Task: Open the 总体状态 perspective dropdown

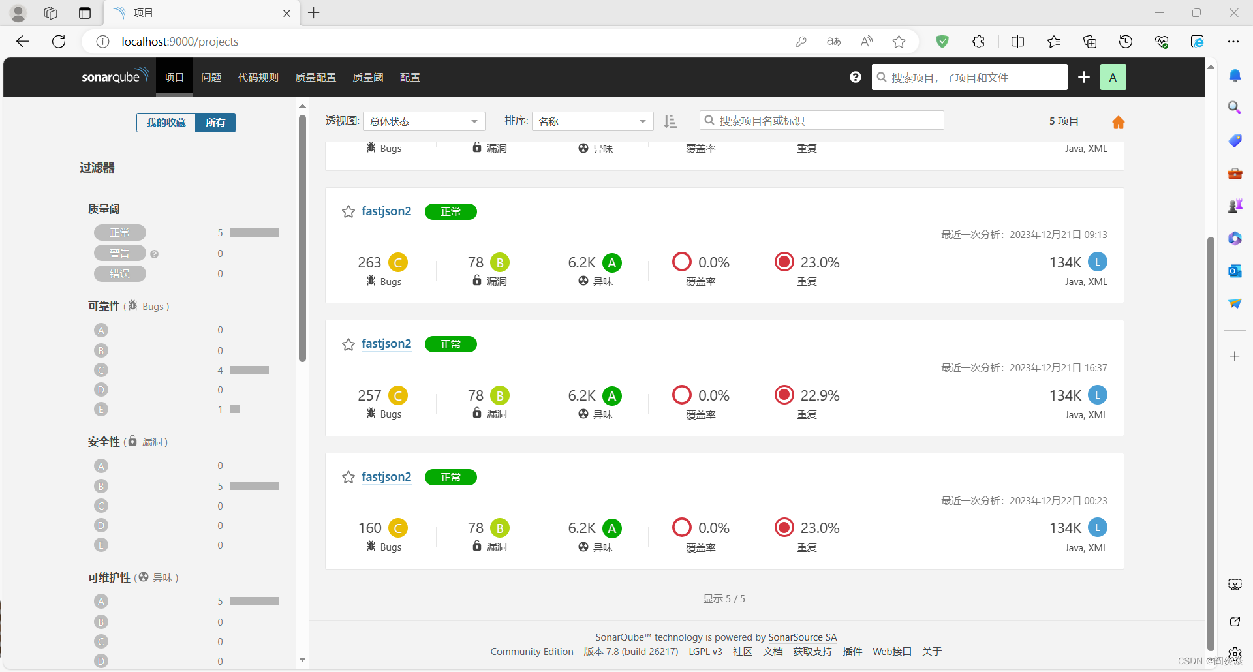Action: (x=424, y=121)
